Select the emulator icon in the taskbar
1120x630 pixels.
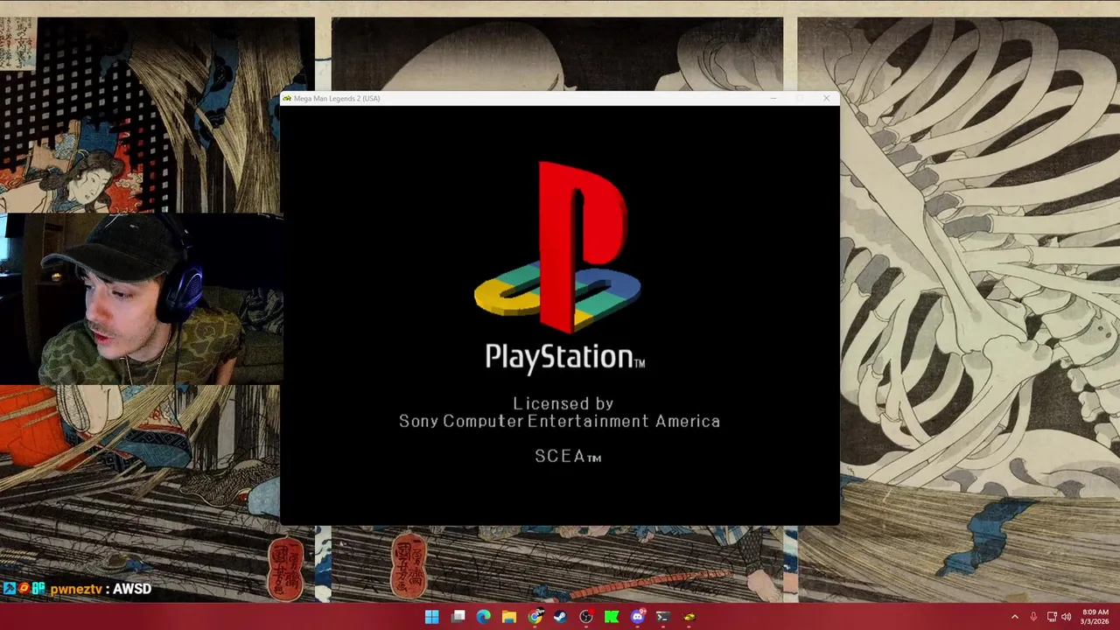point(689,617)
